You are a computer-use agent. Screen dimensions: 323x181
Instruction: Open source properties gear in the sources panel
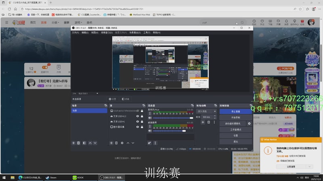click(x=122, y=143)
